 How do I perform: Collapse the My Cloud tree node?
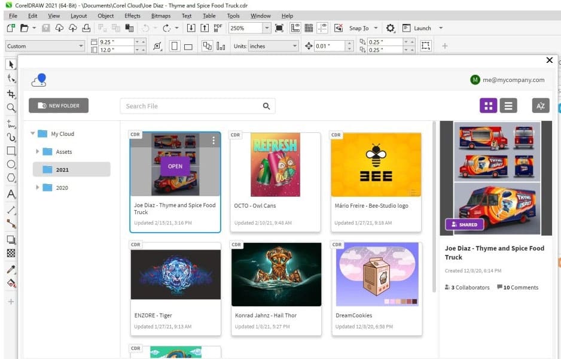[32, 133]
